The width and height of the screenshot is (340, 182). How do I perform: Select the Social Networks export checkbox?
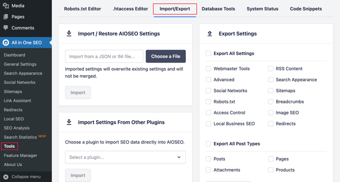coord(208,90)
